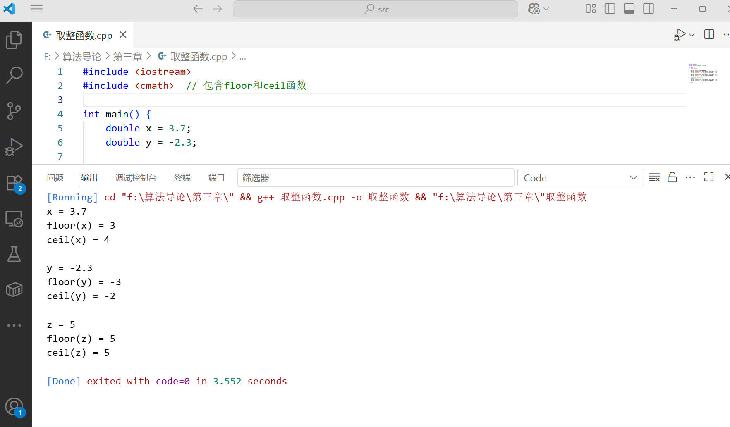This screenshot has width=730, height=427.
Task: Open the Search view in activity bar
Action: tap(14, 75)
